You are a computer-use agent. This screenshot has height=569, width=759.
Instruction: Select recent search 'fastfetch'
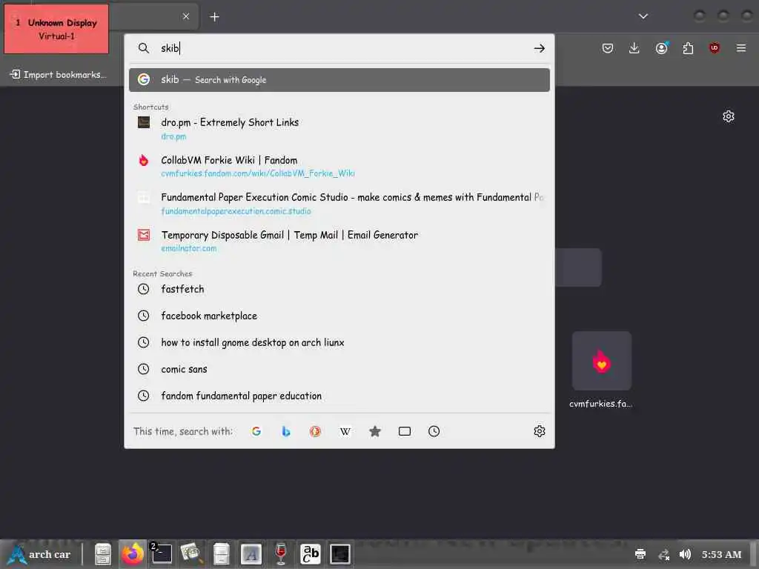tap(339, 290)
